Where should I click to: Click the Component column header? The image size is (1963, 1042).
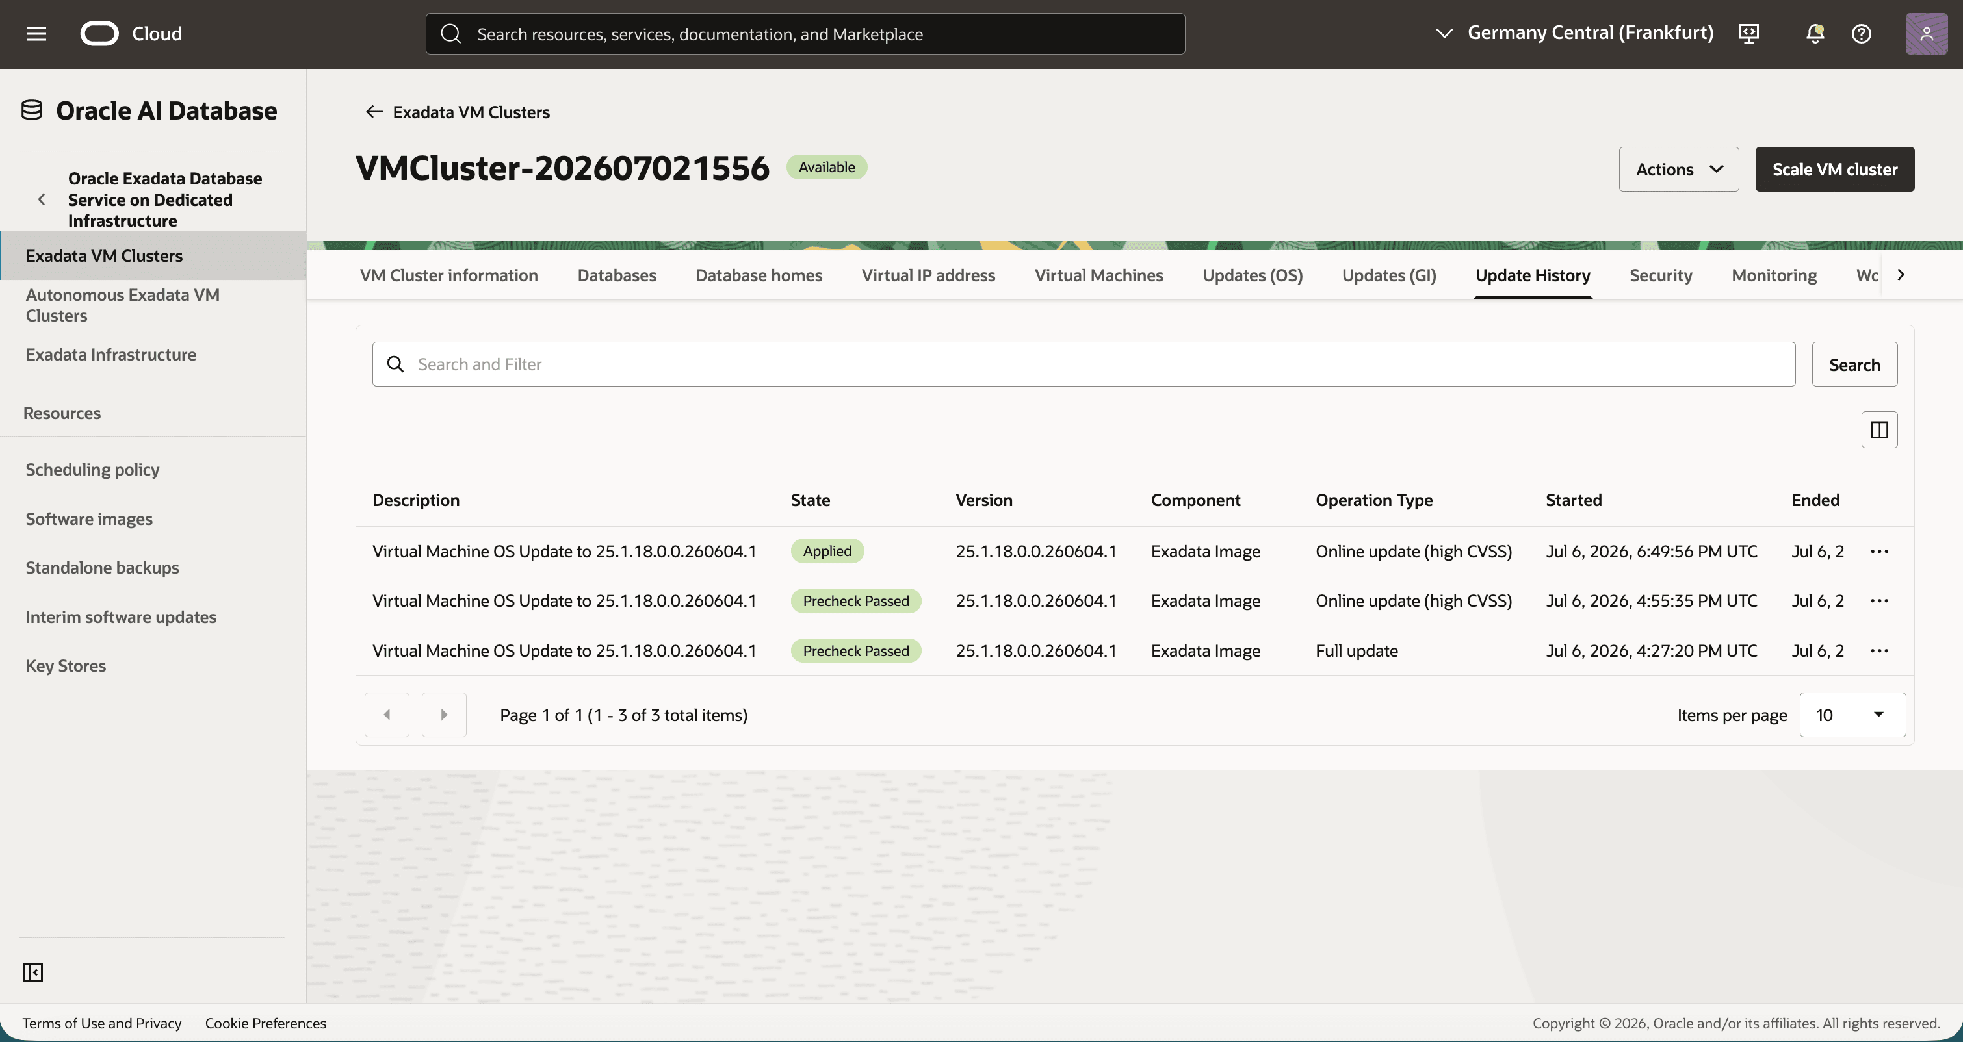pos(1195,500)
